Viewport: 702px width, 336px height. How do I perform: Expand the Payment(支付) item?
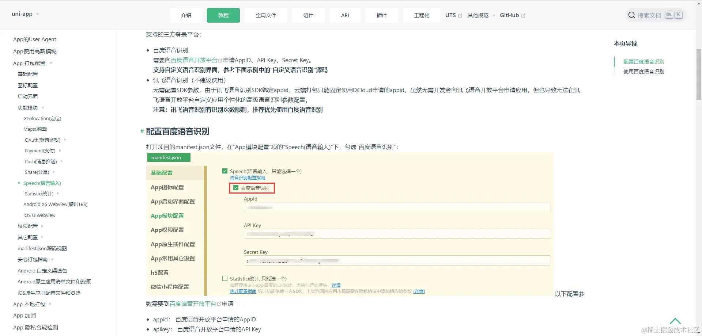[x=60, y=150]
